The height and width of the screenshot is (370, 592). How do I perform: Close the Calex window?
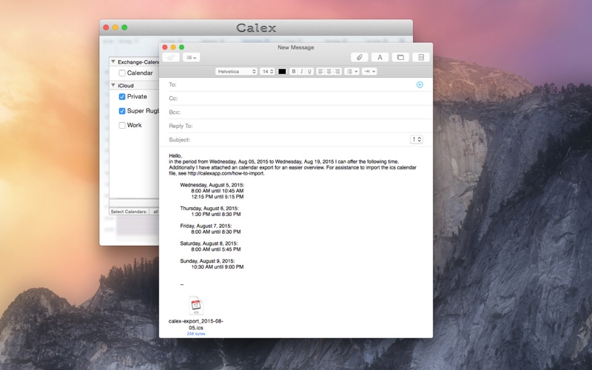click(106, 27)
